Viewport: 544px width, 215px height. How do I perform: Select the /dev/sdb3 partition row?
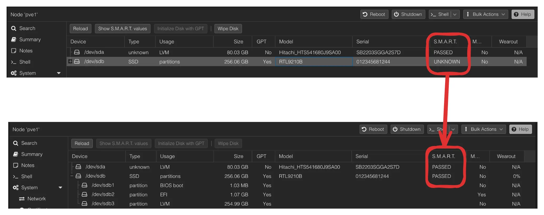(302, 204)
